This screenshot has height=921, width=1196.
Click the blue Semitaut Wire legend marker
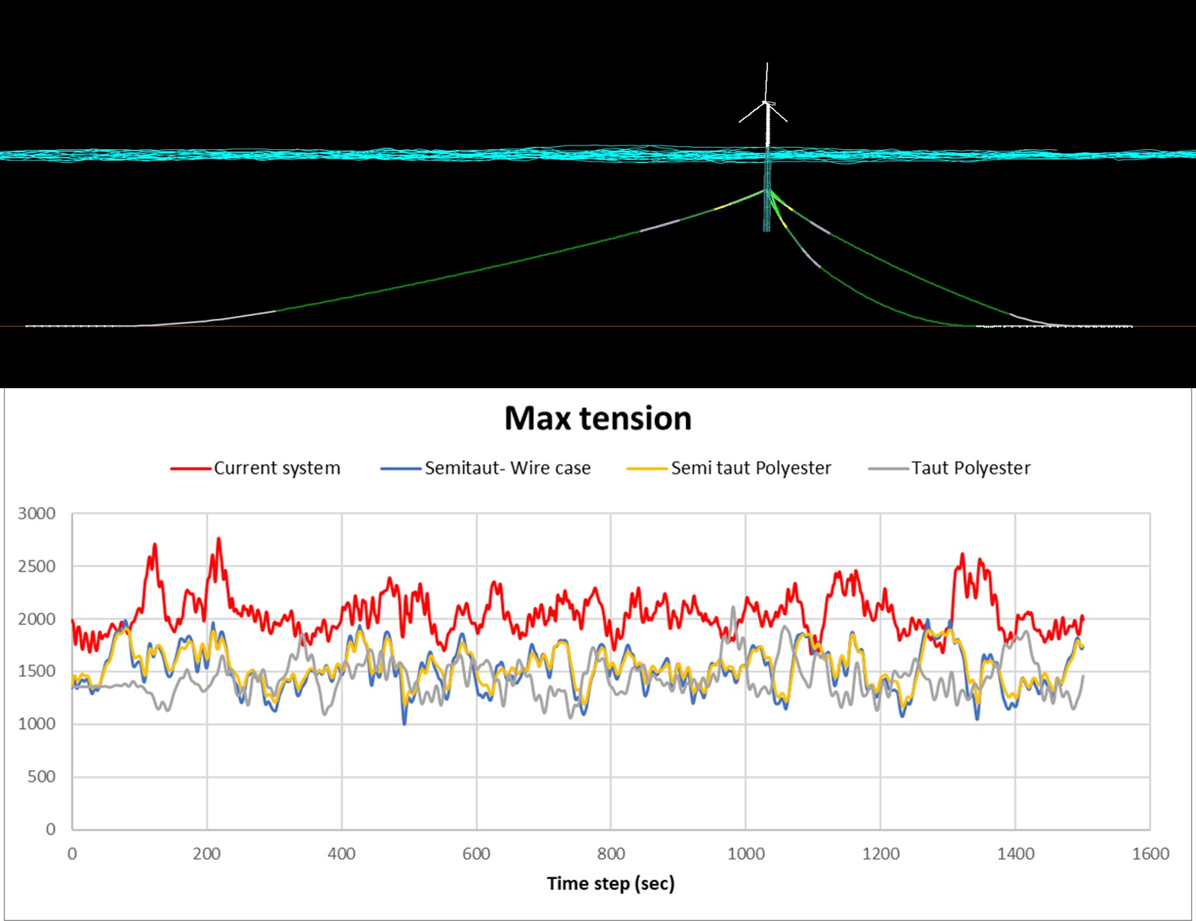coord(400,469)
